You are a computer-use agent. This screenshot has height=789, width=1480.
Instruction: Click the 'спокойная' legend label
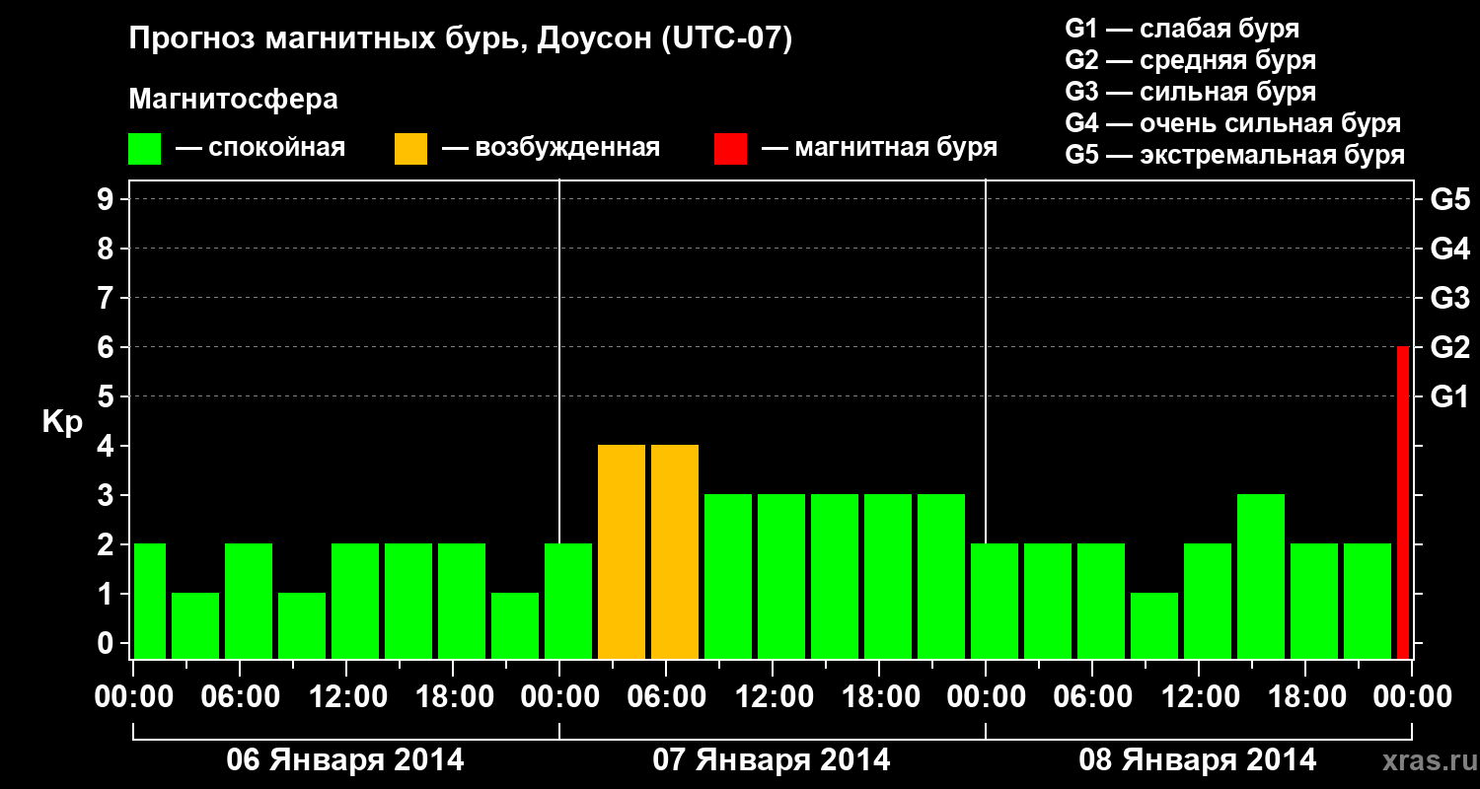pos(277,149)
